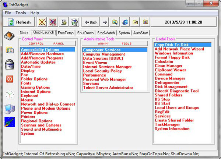Select Add Network Place Wizard entry
Viewport: 221px width, 159px height.
pos(179,49)
